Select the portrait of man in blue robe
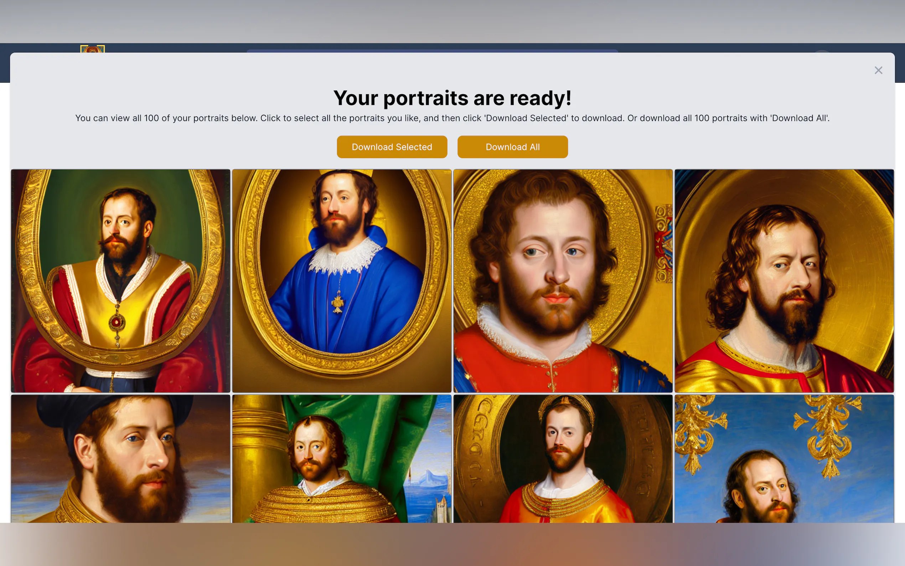Screen dimensions: 905x566 click(x=342, y=281)
